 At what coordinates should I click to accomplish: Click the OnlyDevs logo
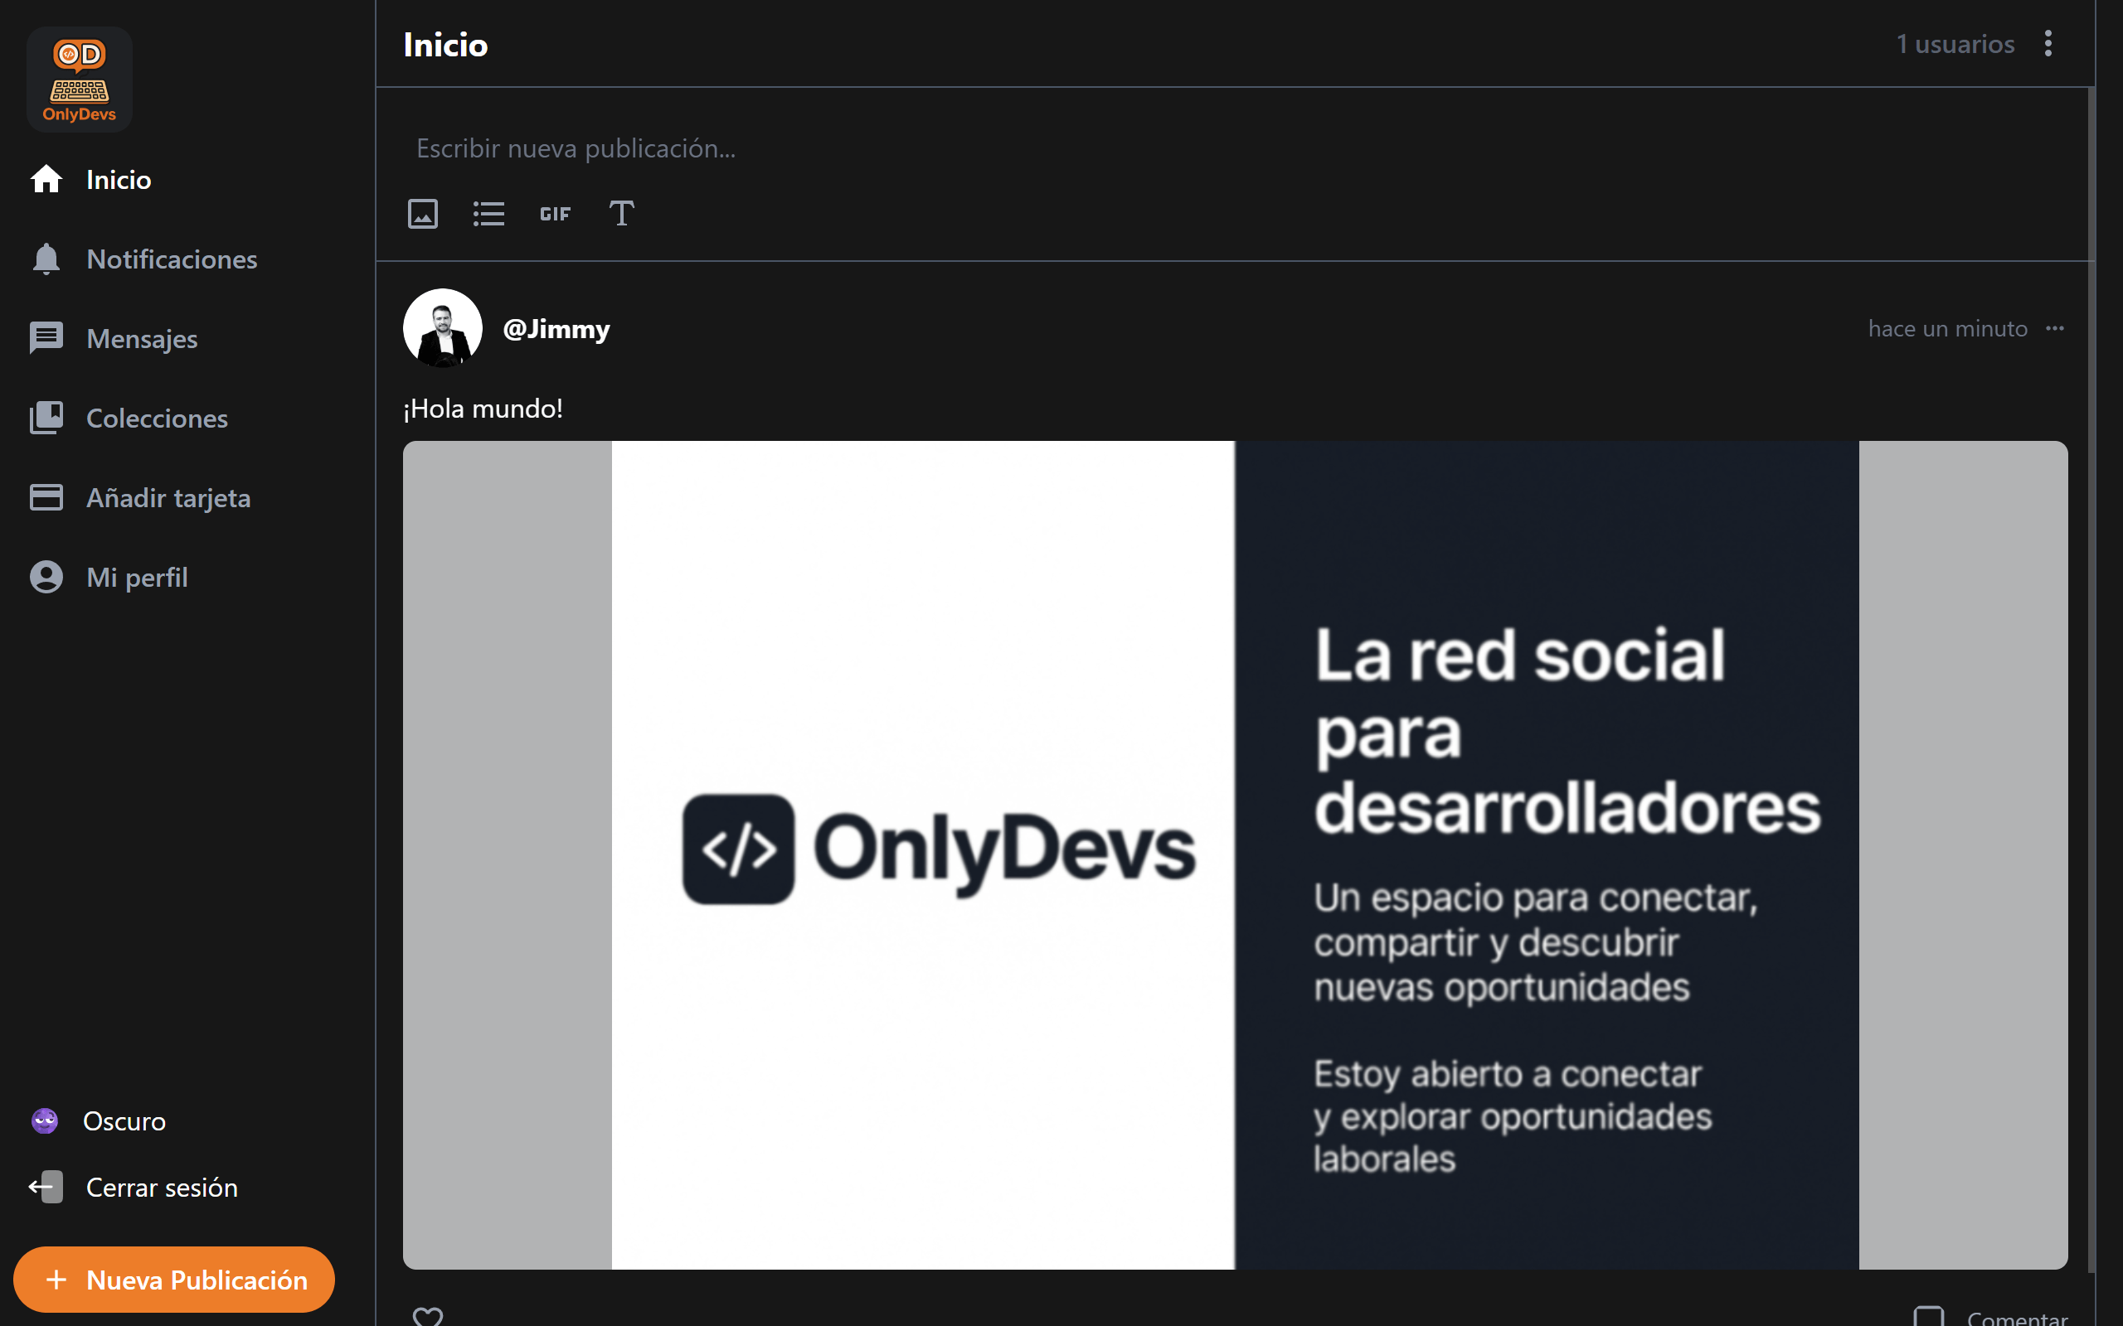click(79, 79)
